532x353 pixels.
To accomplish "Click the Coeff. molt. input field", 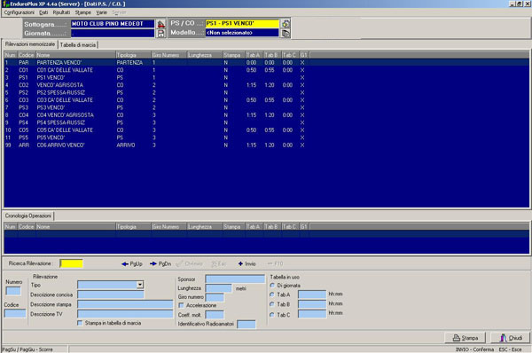I will point(215,315).
